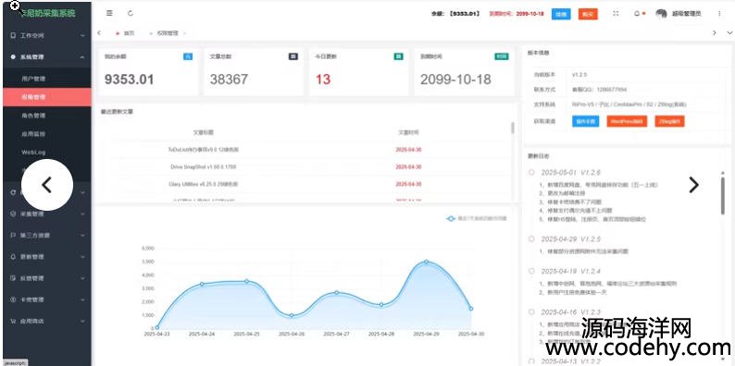Image resolution: width=735 pixels, height=366 pixels.
Task: Expand the 工作空间 sidebar menu
Action: (x=47, y=35)
